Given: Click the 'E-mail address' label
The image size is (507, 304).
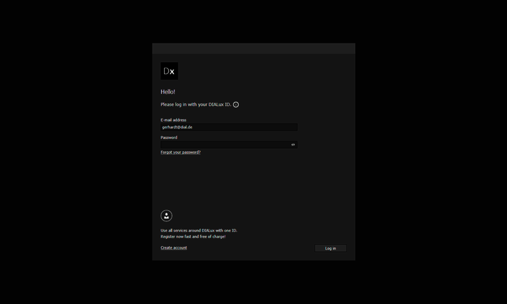Looking at the screenshot, I should 173,120.
